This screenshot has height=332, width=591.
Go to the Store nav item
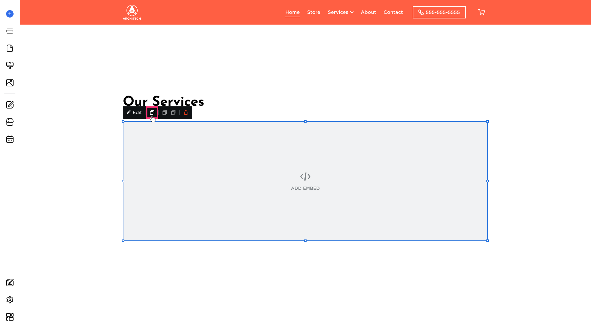pos(314,12)
